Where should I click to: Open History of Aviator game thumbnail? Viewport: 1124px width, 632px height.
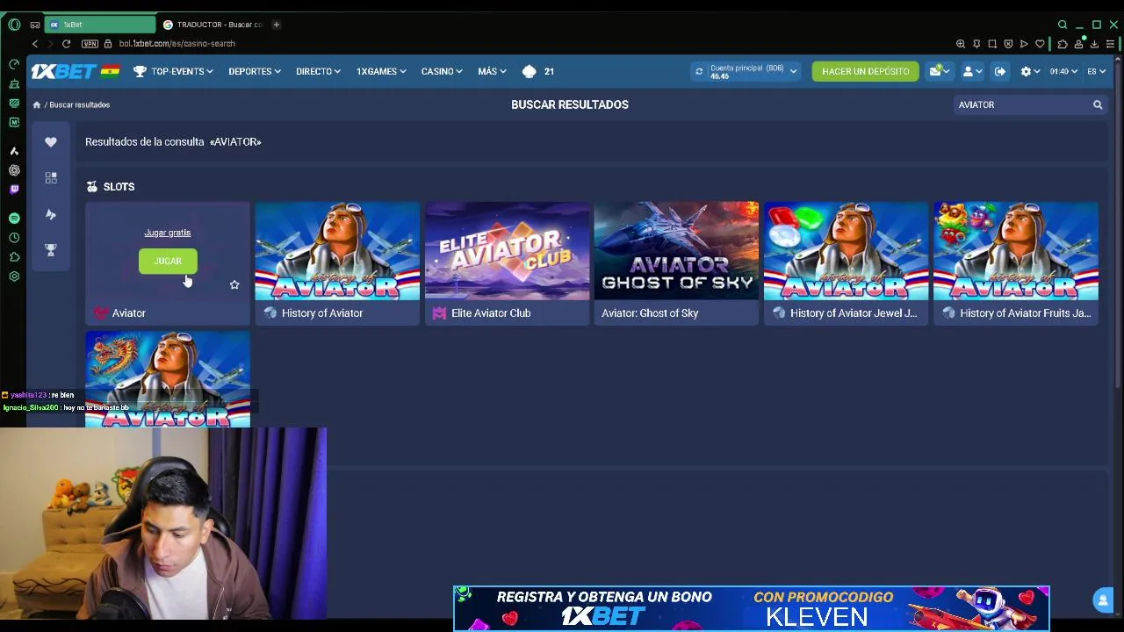(x=337, y=251)
